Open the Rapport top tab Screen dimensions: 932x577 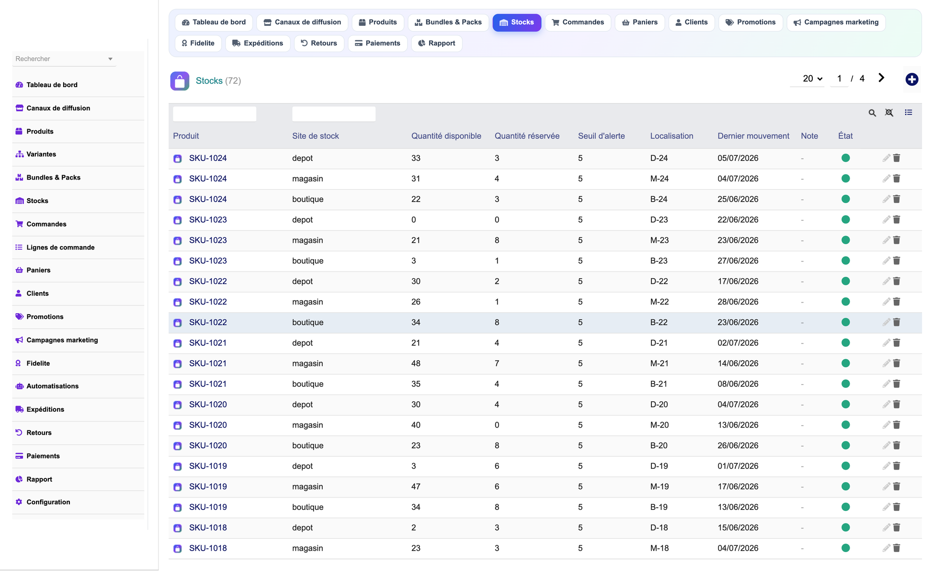coord(436,43)
